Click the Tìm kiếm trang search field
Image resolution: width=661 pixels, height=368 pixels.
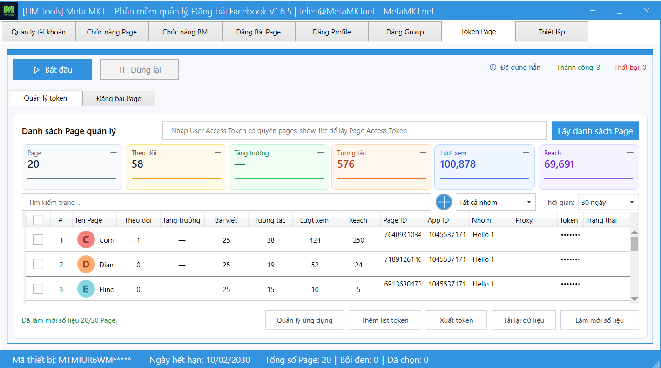click(x=226, y=202)
